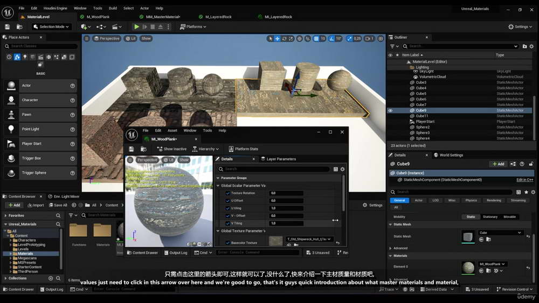The height and width of the screenshot is (303, 539).
Task: Toggle the Texture Rotation parameter checkbox
Action: click(227, 193)
